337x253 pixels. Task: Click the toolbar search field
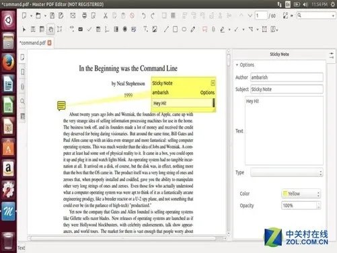point(315,15)
